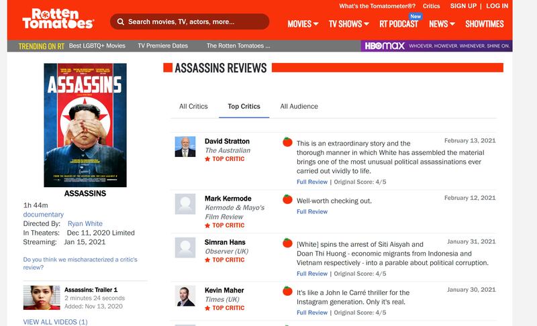
Task: Click the Assassins Reviews heading
Action: tap(221, 68)
